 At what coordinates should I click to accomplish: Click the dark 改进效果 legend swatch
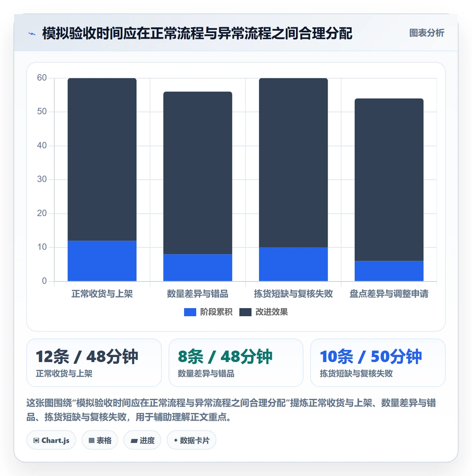(245, 312)
